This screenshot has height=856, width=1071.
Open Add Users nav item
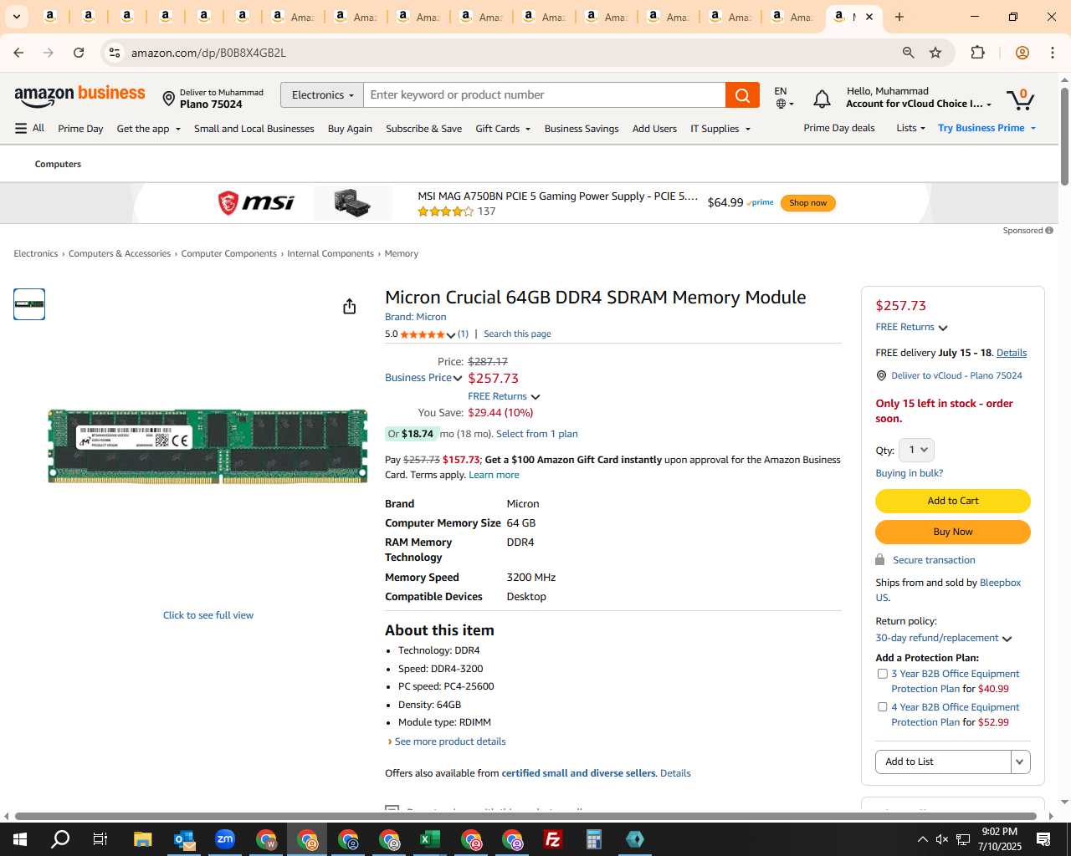click(654, 129)
